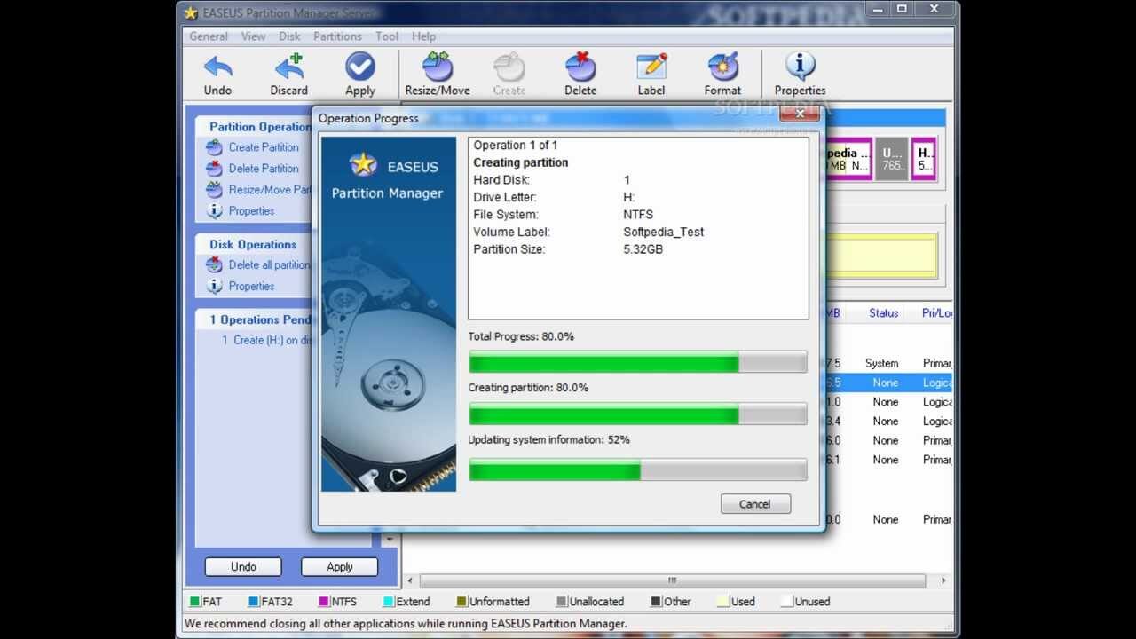Click the Unused legend color swatch
The image size is (1136, 639).
click(786, 602)
